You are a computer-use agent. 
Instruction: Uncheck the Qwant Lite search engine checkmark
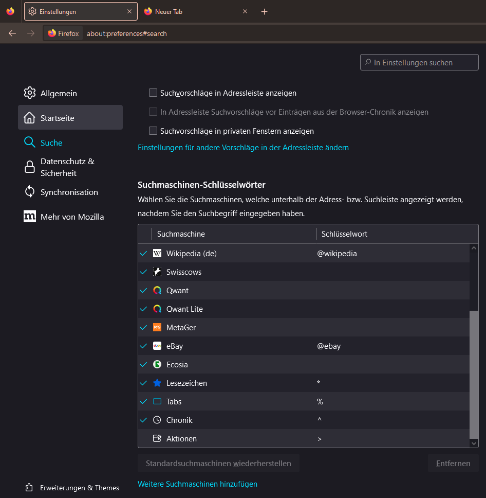point(143,309)
